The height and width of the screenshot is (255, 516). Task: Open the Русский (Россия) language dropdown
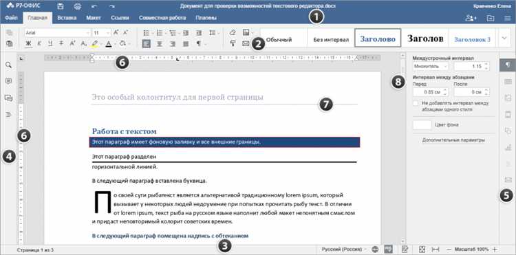[x=344, y=249]
